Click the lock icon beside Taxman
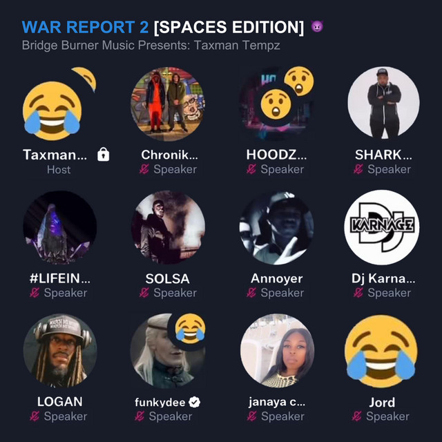The width and height of the screenshot is (442, 442). [x=103, y=155]
